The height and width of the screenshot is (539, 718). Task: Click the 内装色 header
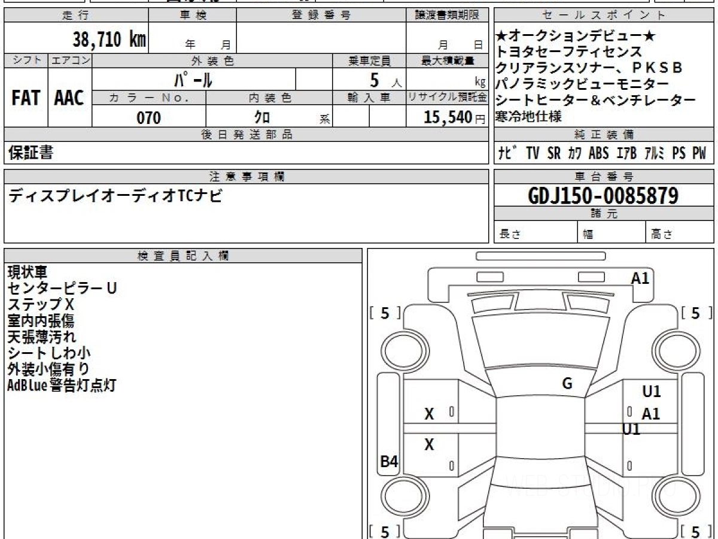(269, 98)
